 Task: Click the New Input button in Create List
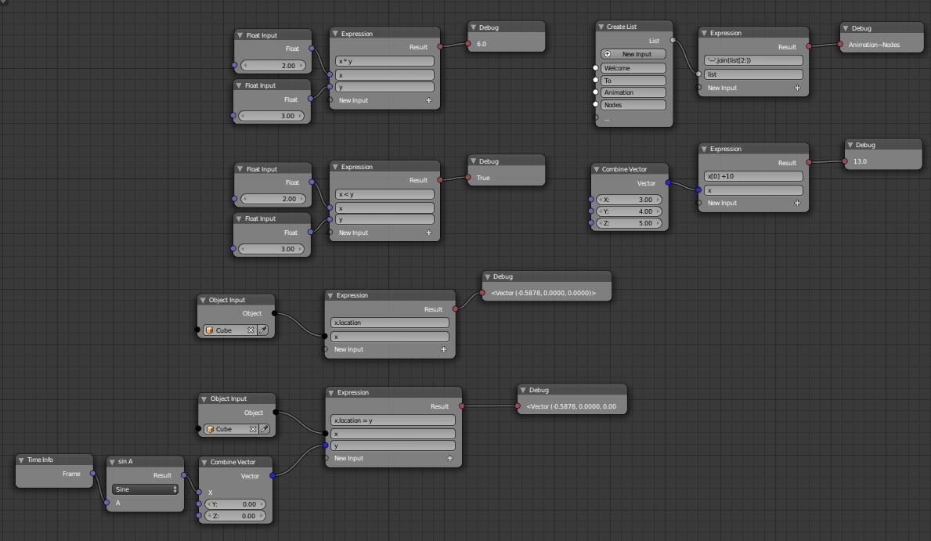click(x=633, y=54)
